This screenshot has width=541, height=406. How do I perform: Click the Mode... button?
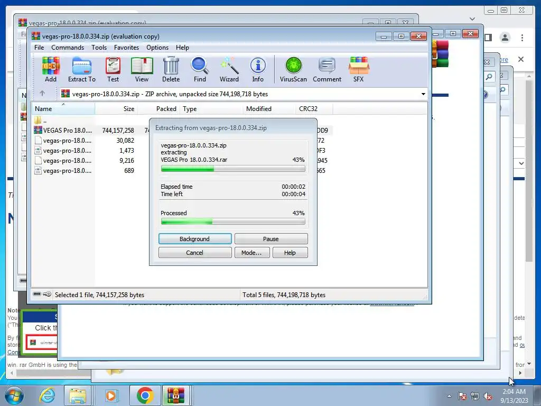click(x=252, y=253)
